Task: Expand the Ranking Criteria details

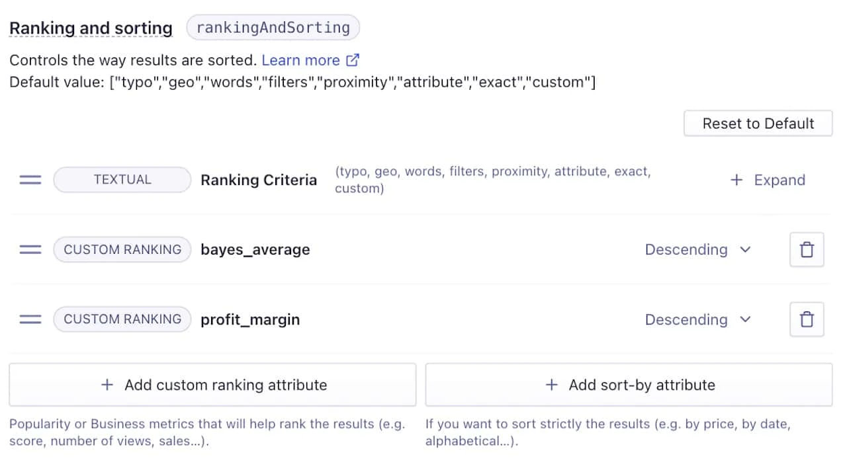Action: point(768,180)
